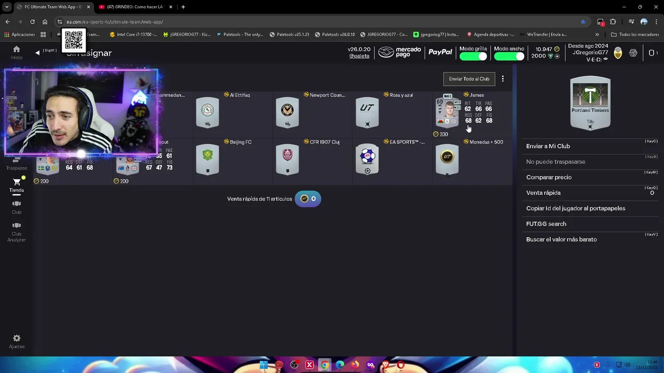Select the CFR 1907 Cluj badge item
664x373 pixels.
tap(287, 159)
